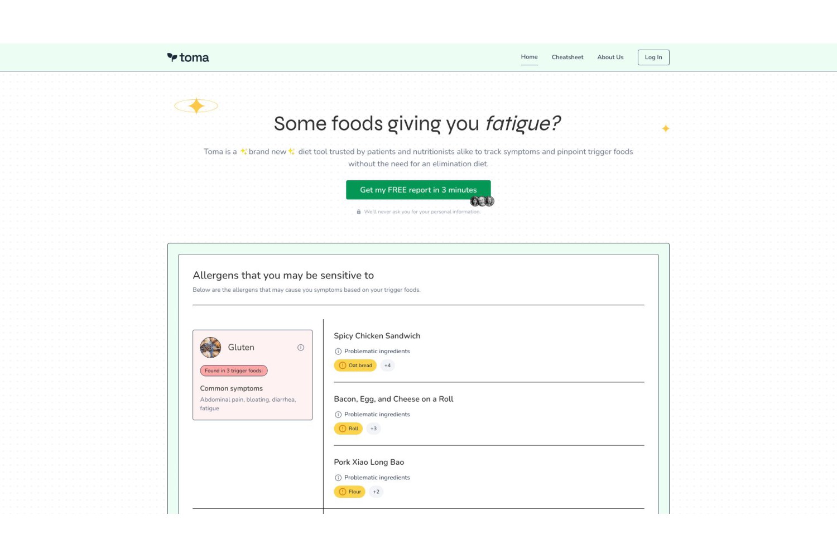Open the Cheatsheet nav item
Viewport: 837px width, 558px height.
coord(567,57)
